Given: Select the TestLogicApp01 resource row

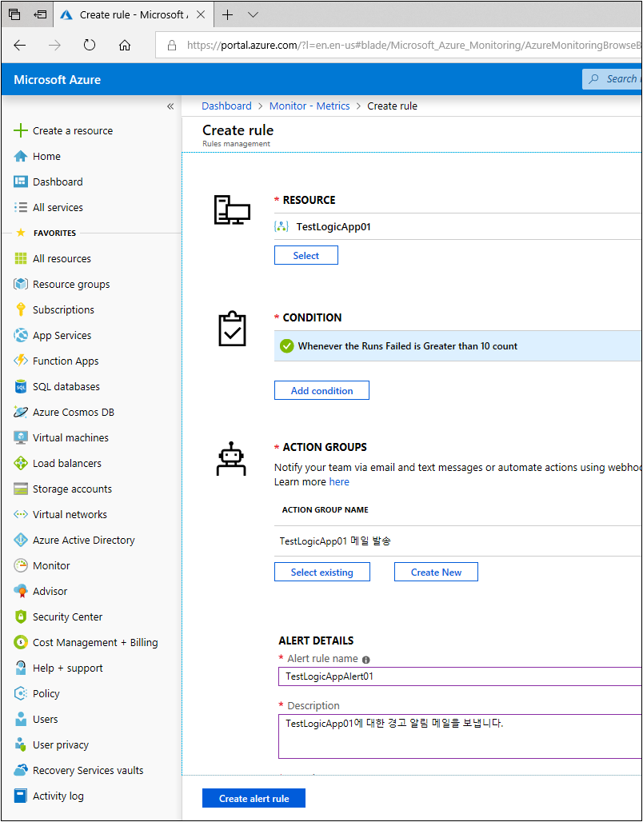Looking at the screenshot, I should point(458,226).
